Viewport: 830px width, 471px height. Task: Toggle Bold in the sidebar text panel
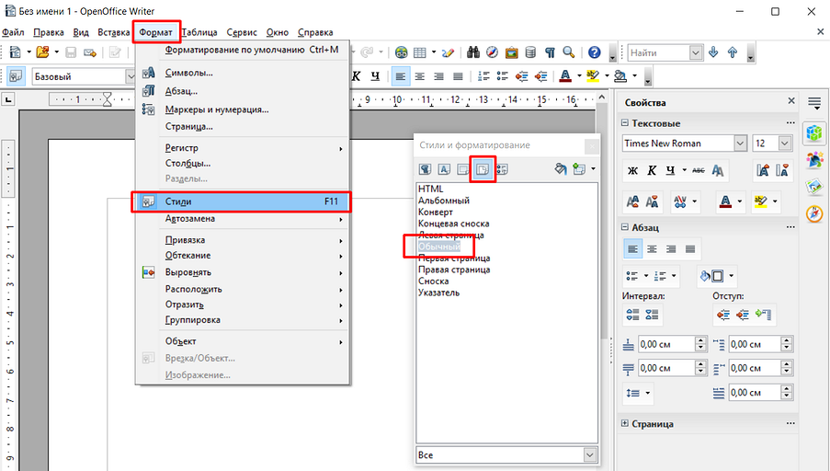632,170
